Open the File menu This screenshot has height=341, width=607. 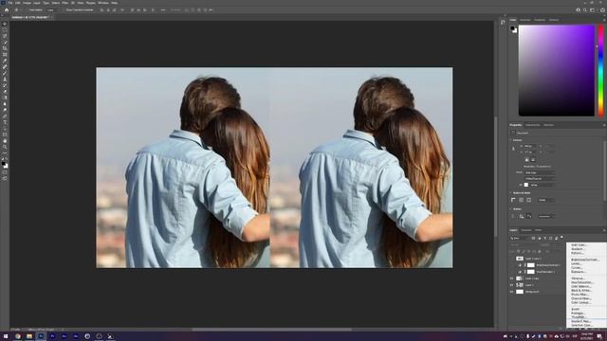pyautogui.click(x=10, y=3)
